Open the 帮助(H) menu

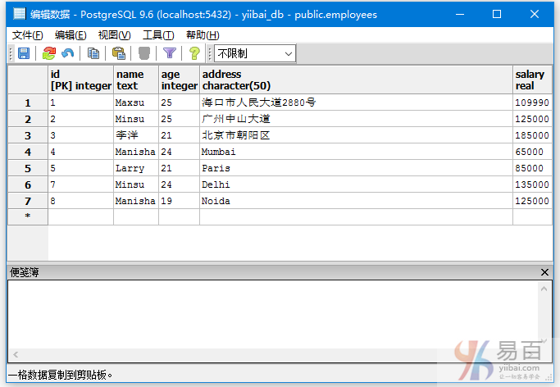(203, 34)
